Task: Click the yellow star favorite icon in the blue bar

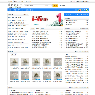Action: (78, 10)
